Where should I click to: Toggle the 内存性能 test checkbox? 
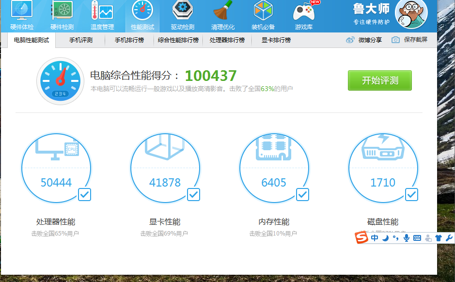303,194
